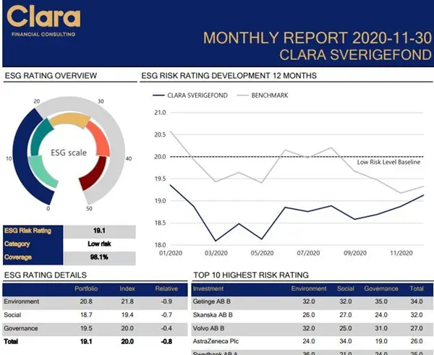Click the ESG Risk Rating row label
The image size is (434, 355).
[28, 231]
